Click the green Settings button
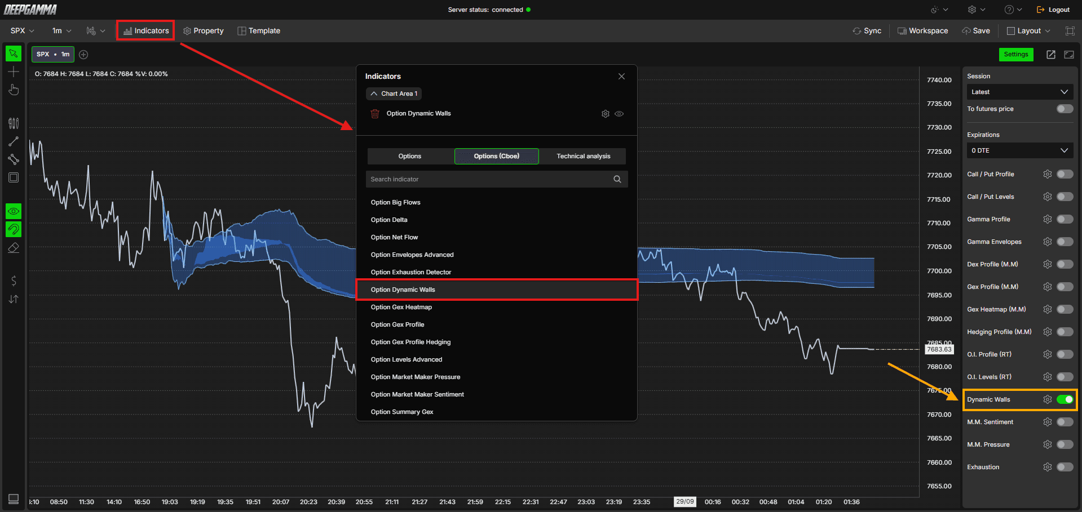The width and height of the screenshot is (1082, 512). (x=1016, y=55)
